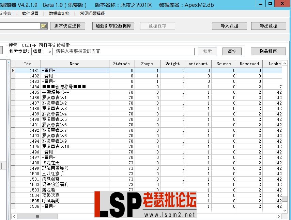The height and width of the screenshot is (220, 291).
Task: Click the search content input field
Action: tap(125, 51)
